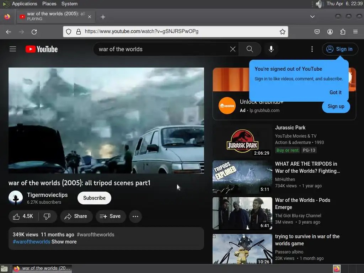This screenshot has width=364, height=273.
Task: Dislike the video with the thumbs down icon
Action: tap(47, 216)
